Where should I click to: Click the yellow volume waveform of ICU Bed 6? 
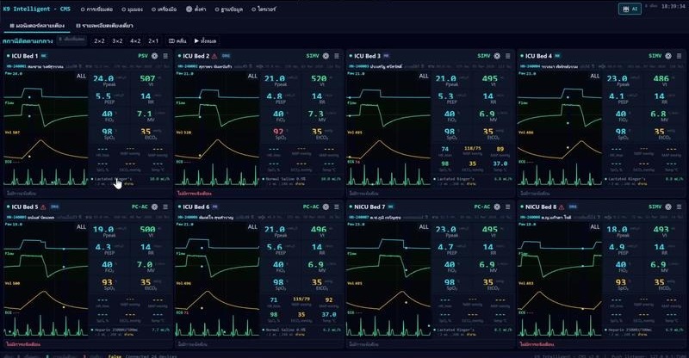(x=217, y=299)
